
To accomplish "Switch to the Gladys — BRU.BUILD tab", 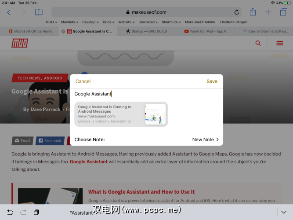I will (147, 31).
